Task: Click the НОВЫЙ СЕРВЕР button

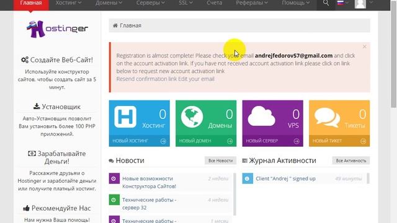Action: click(272, 141)
